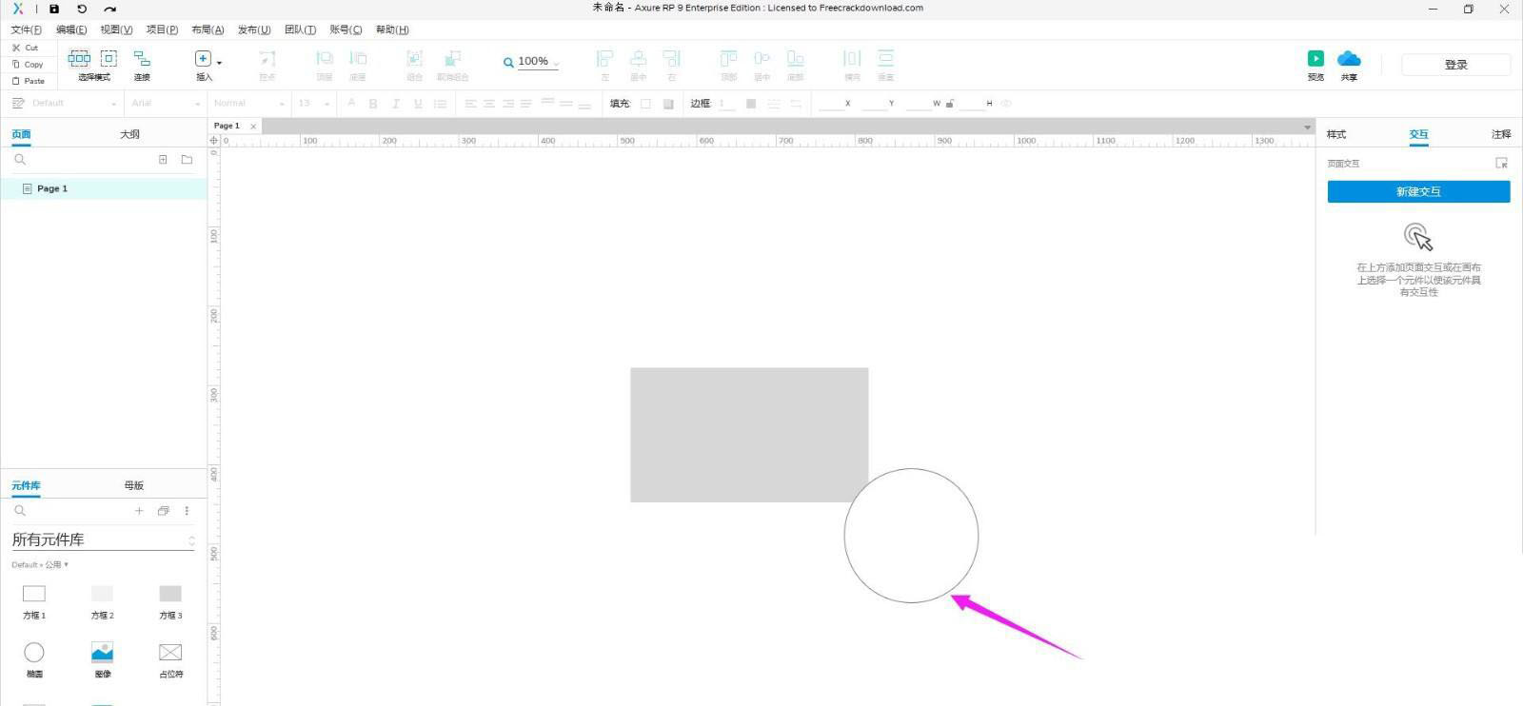Toggle contained selection mode icon
1523x706 pixels.
tap(109, 59)
